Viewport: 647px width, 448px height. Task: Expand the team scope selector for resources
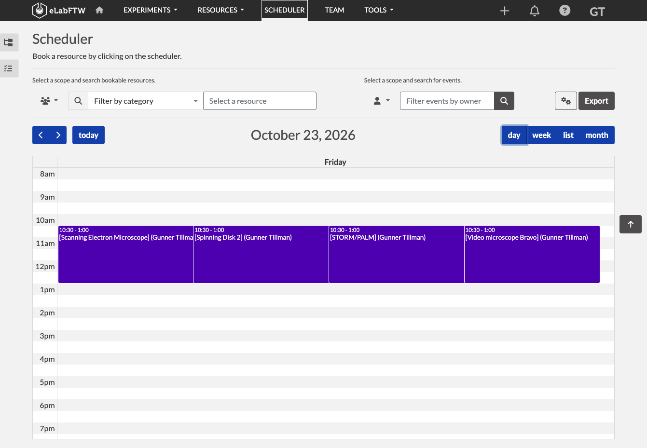(49, 101)
